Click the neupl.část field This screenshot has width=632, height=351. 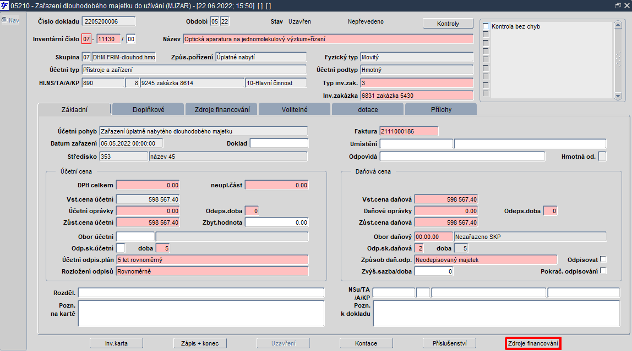276,185
